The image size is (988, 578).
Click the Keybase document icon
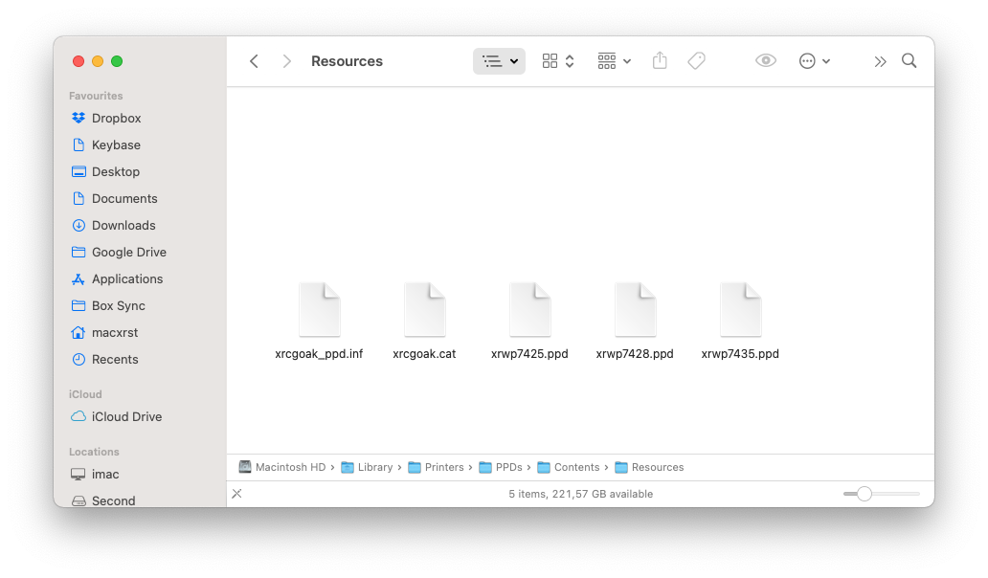pos(79,144)
